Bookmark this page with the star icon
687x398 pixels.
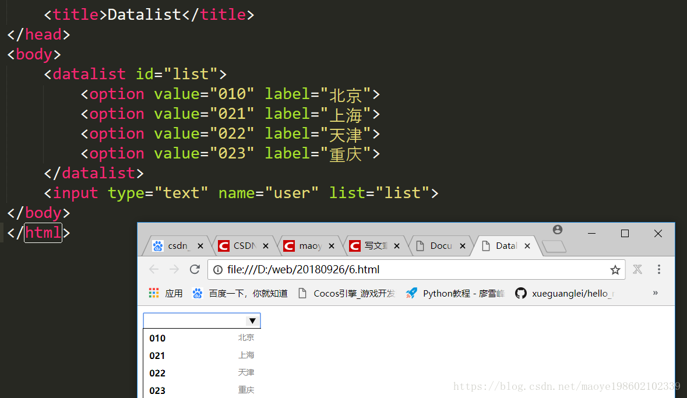click(x=615, y=270)
